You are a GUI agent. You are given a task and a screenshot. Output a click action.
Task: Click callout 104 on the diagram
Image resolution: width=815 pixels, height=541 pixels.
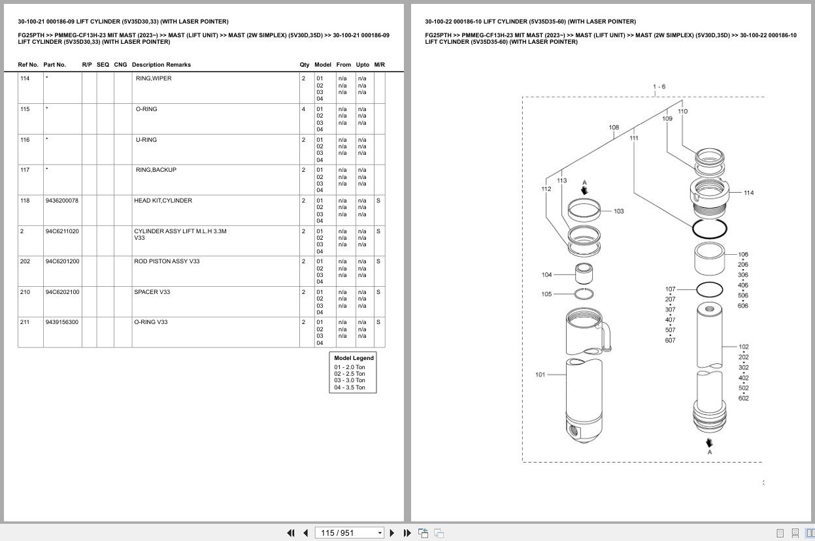coord(546,275)
